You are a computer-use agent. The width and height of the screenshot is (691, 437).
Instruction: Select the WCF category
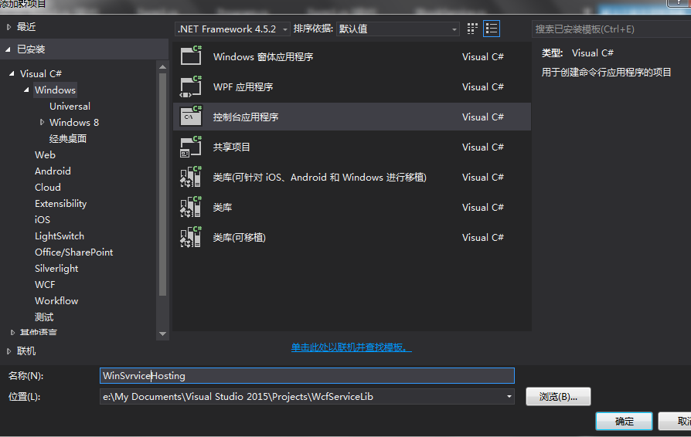45,285
